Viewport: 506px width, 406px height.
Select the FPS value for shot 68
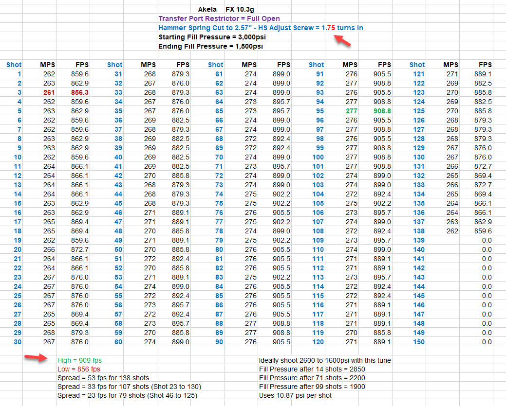coord(281,139)
